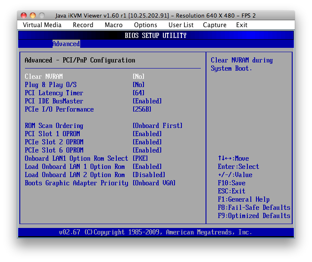This screenshot has width=312, height=262.
Task: Select Boots Graphic Adapter Priority Onboard VGA
Action: coord(154,183)
